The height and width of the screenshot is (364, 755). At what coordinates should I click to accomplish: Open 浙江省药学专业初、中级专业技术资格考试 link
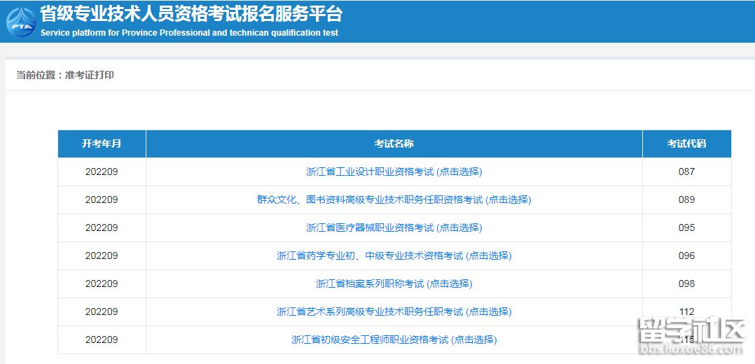(394, 255)
